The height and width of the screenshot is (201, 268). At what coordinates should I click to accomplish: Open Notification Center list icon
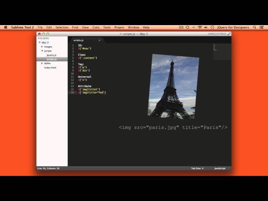click(x=261, y=27)
